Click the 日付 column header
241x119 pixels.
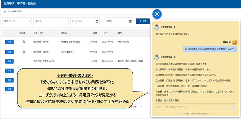click(105, 33)
